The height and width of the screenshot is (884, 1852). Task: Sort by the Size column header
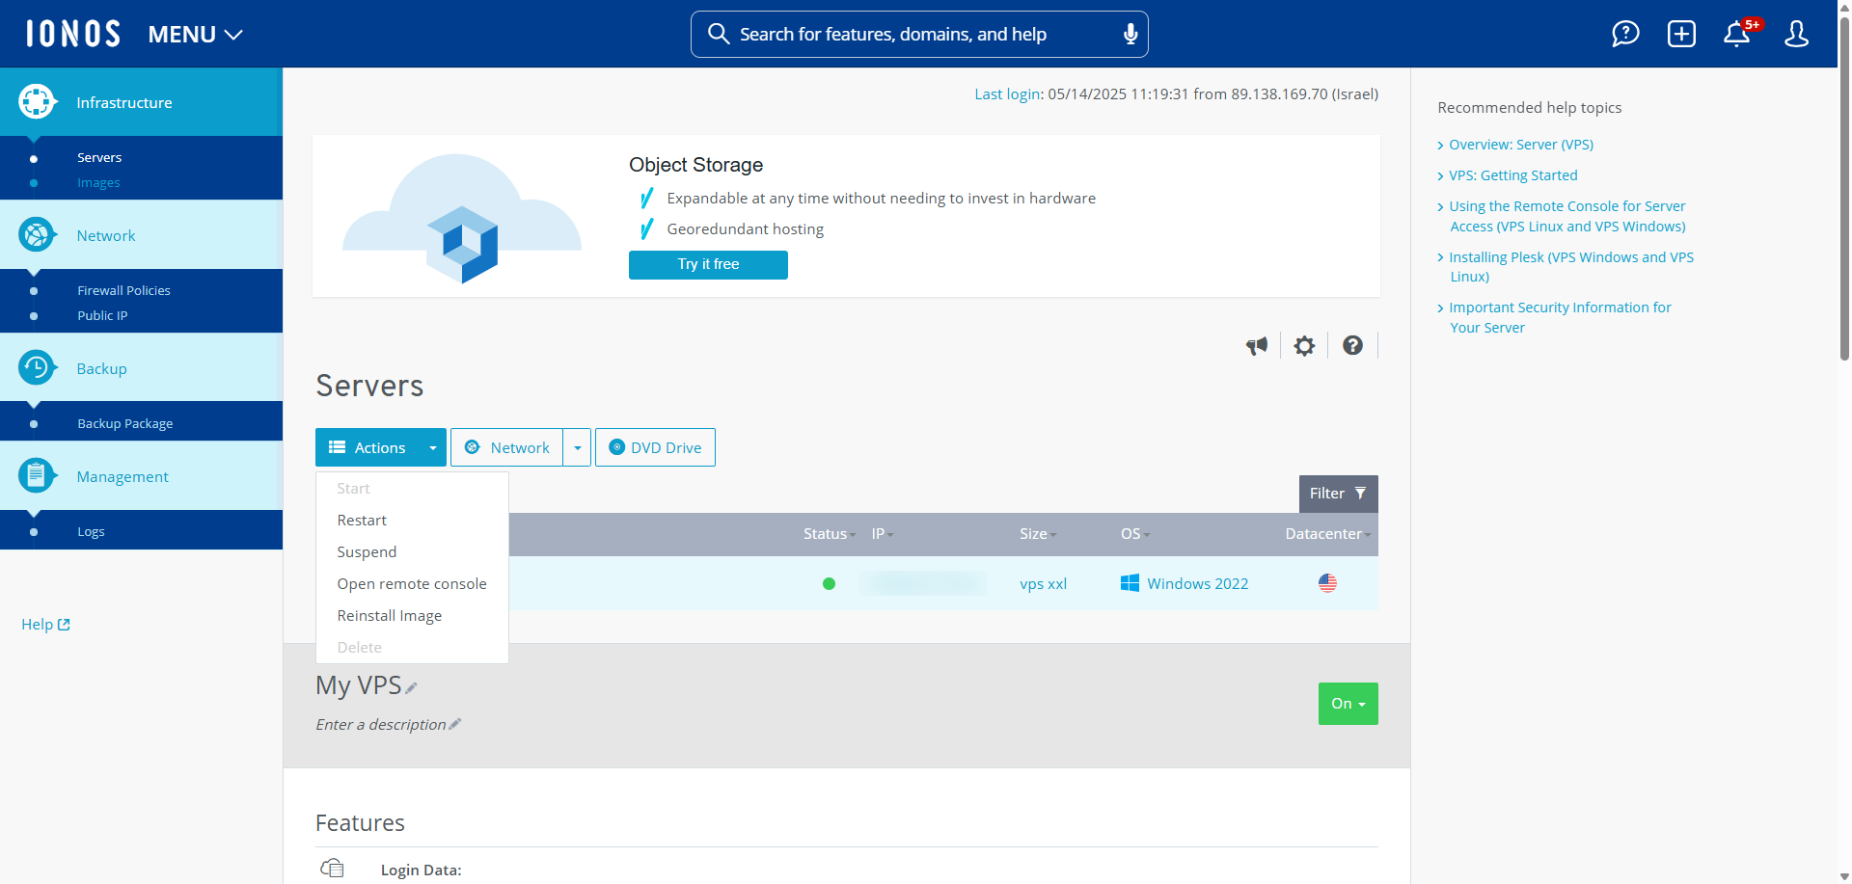(x=1038, y=533)
